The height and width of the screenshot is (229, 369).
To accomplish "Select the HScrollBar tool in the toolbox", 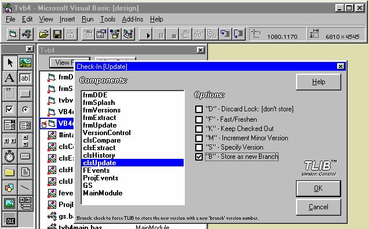I will (10, 140).
